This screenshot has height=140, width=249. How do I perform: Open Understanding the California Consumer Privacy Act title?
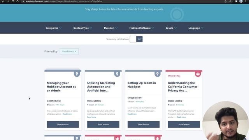[182, 87]
